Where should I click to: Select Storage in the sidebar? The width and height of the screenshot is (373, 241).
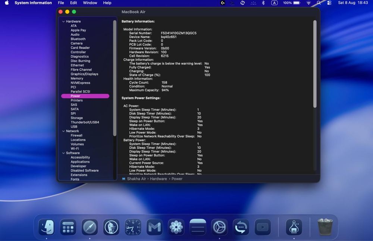point(76,118)
